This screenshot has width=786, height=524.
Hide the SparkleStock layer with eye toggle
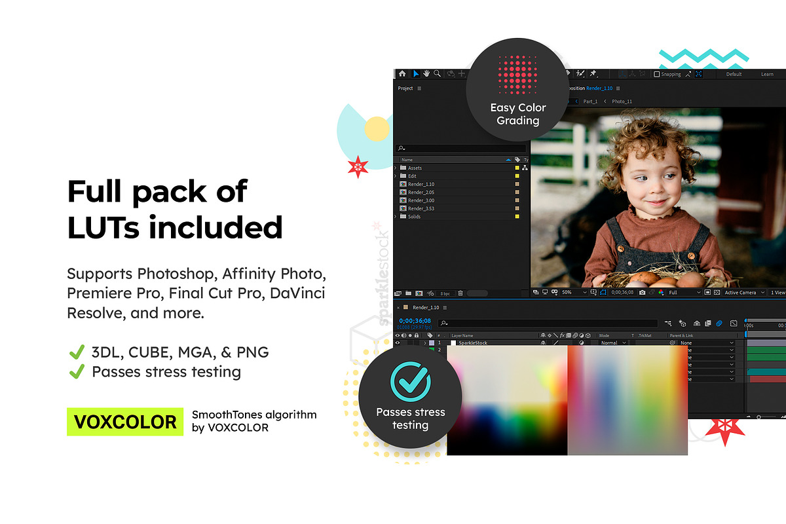[x=397, y=343]
